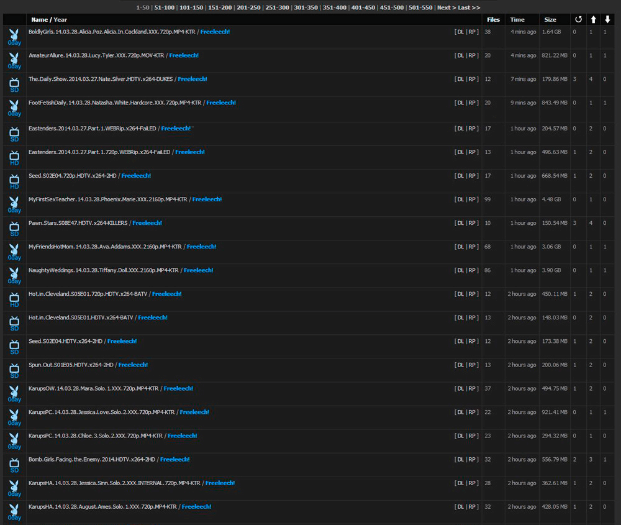621x525 pixels.
Task: Click the 200.06 MB size value
Action: pos(555,365)
